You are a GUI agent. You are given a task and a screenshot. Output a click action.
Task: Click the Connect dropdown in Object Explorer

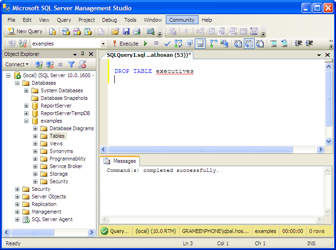tap(17, 64)
